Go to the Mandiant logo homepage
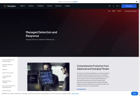 pos(10,6)
